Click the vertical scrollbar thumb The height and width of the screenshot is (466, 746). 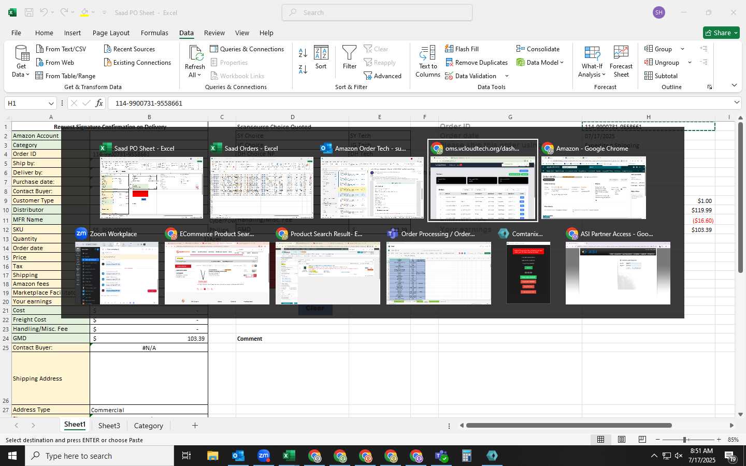741,197
